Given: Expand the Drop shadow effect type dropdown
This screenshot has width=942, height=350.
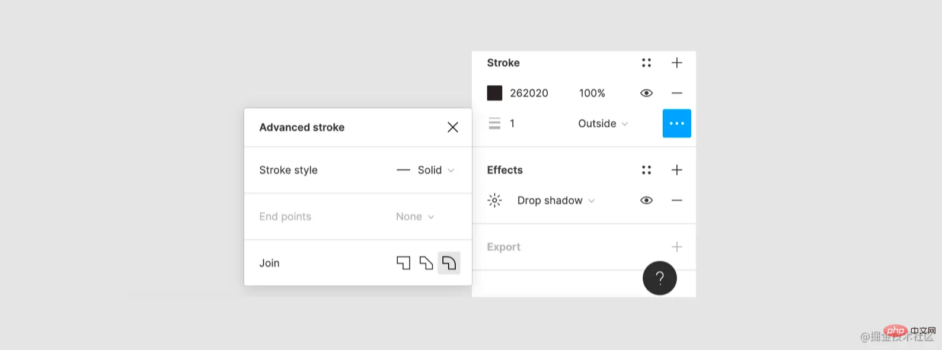Looking at the screenshot, I should pyautogui.click(x=556, y=200).
